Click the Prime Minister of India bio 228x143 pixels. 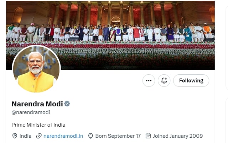coord(38,125)
